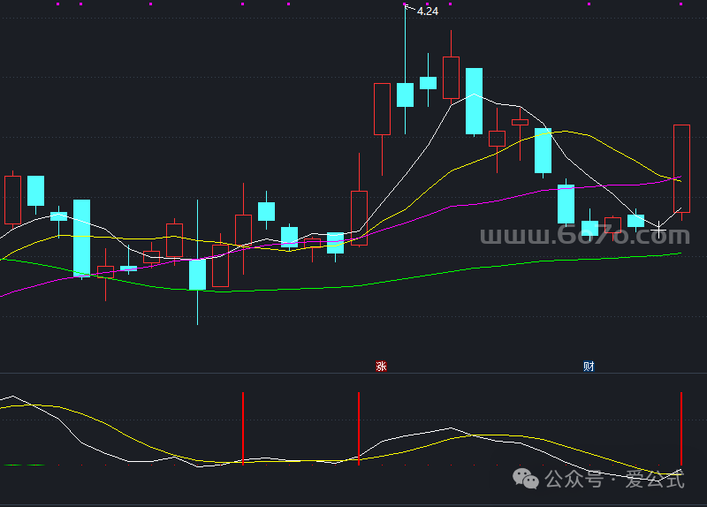The height and width of the screenshot is (507, 707).
Task: Click the WeChat logo beside 公众号
Action: 528,480
